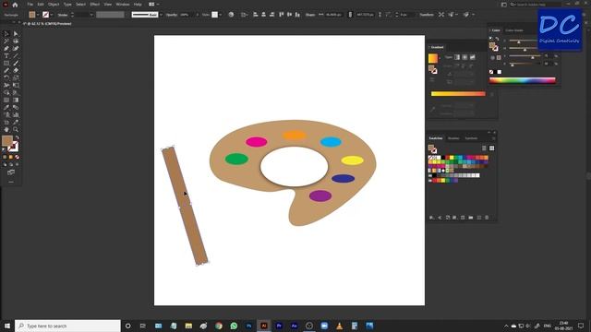Open the Basic brush definition dropdown

(161, 15)
